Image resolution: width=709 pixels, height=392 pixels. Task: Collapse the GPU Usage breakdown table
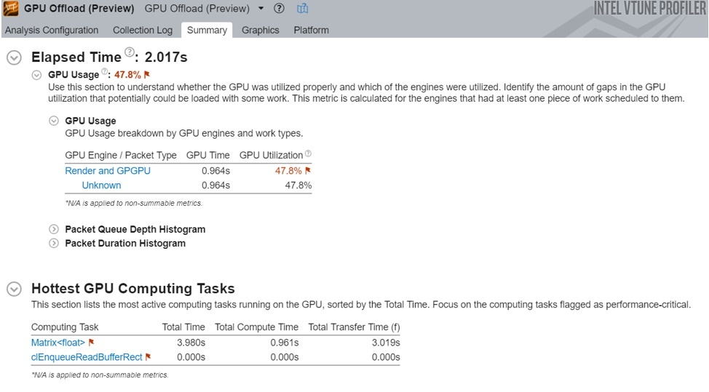(53, 121)
